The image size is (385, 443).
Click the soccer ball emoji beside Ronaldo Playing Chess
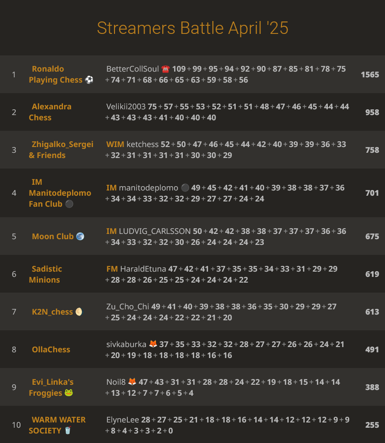(89, 80)
